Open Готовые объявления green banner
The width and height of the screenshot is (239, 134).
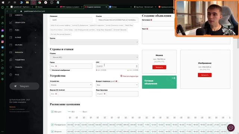coord(159,82)
